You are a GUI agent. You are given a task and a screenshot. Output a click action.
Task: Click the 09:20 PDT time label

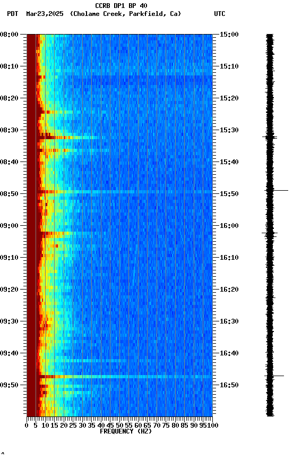tap(9, 290)
